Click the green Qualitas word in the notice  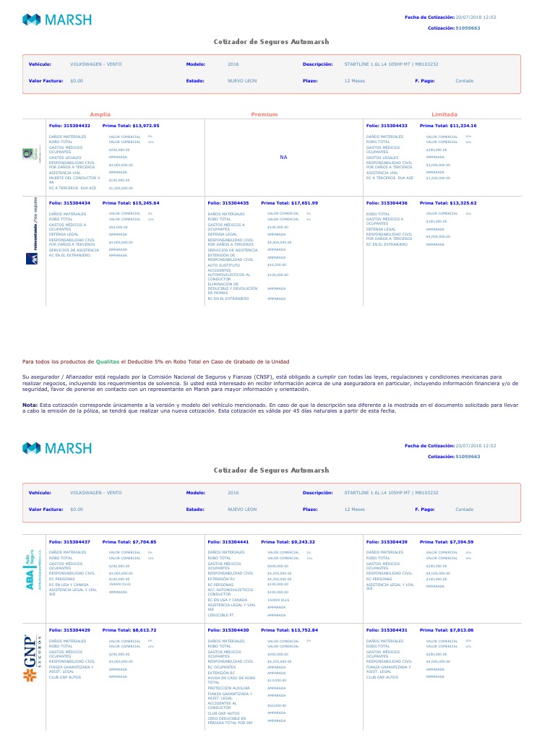pyautogui.click(x=108, y=361)
